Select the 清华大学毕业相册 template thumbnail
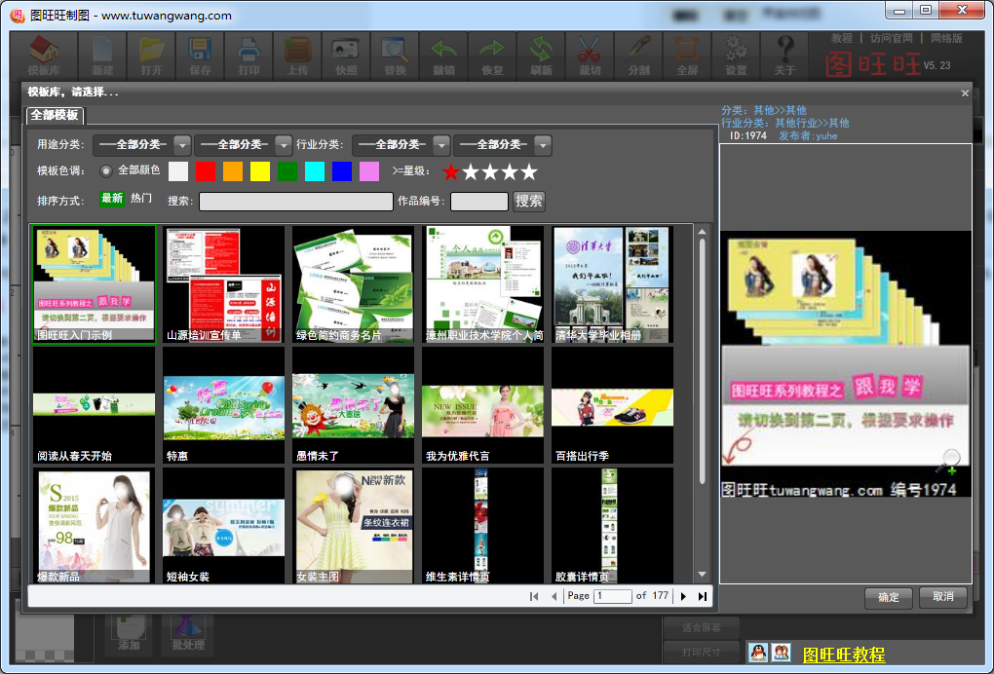This screenshot has width=994, height=674. pyautogui.click(x=612, y=283)
